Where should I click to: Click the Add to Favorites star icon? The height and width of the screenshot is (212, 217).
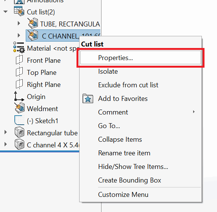click(88, 99)
